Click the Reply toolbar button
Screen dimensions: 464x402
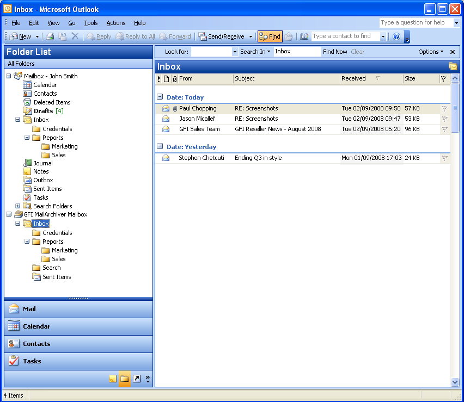click(x=99, y=36)
